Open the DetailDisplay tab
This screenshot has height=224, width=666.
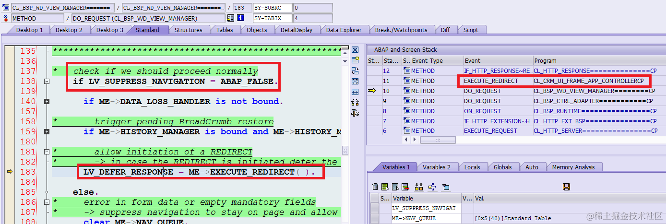pos(297,30)
